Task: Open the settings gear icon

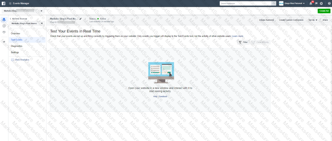Action: tap(321, 3)
